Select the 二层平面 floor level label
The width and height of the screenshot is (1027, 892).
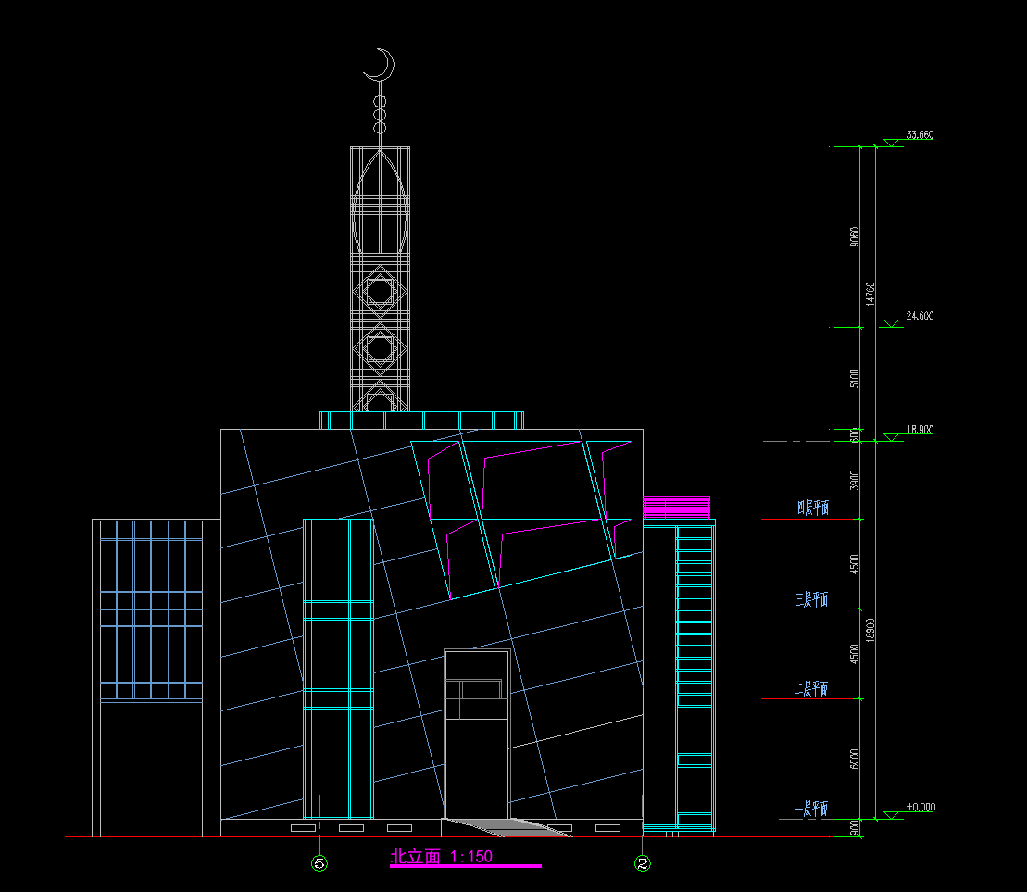812,689
